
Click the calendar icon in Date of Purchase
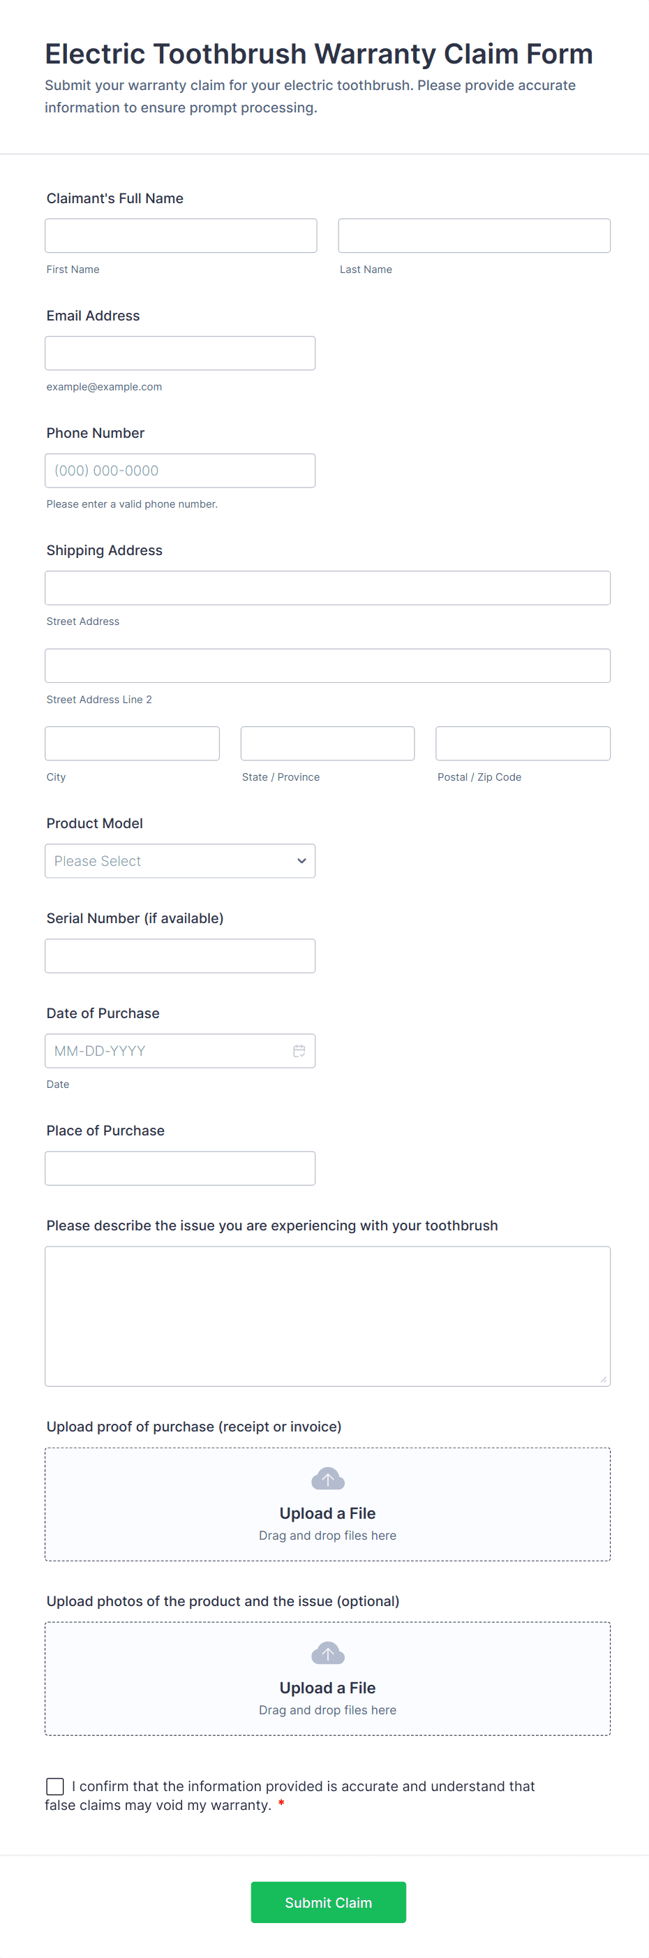click(x=299, y=1050)
